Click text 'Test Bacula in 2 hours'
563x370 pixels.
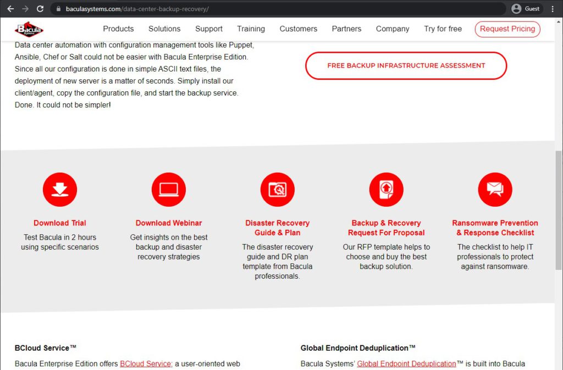[x=60, y=237]
